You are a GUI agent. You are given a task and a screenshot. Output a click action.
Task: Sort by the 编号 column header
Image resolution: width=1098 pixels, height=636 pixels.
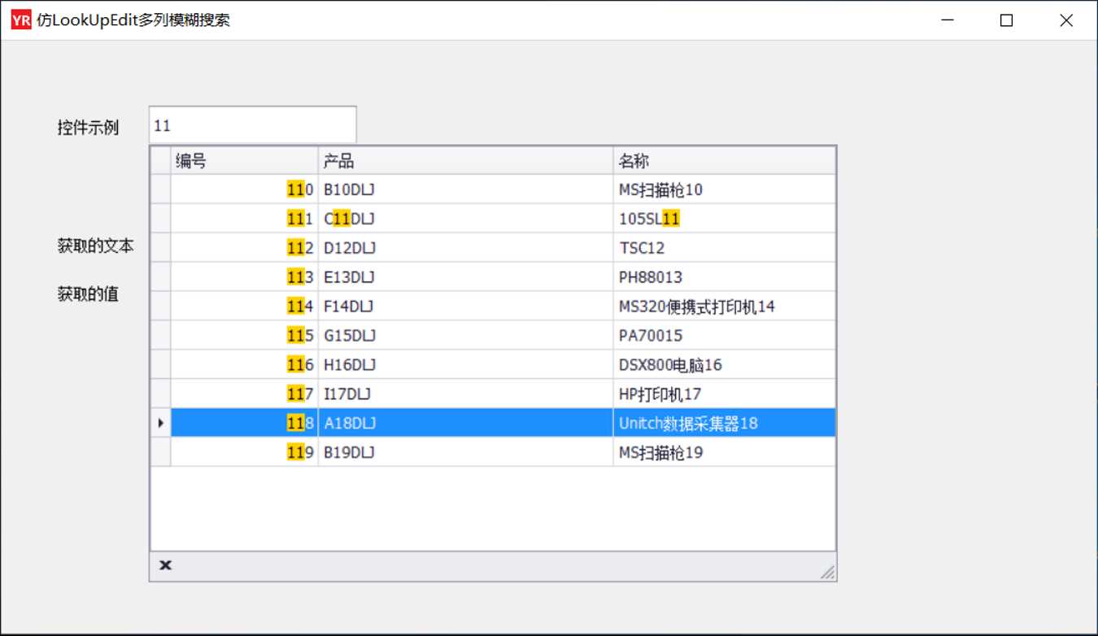(x=244, y=161)
